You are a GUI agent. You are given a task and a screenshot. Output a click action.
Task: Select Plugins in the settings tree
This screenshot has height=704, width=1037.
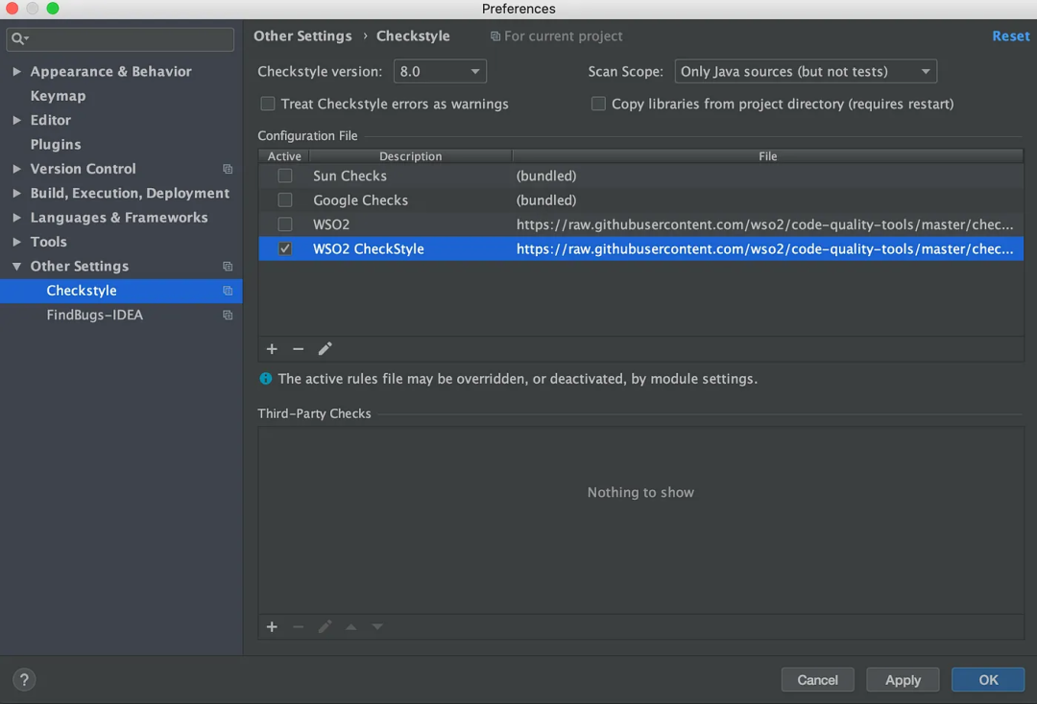tap(56, 145)
